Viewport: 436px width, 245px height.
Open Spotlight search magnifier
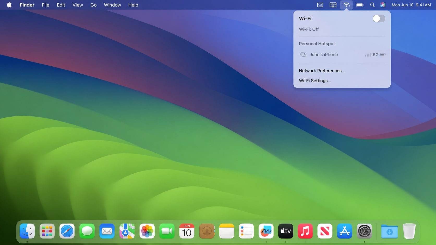(x=372, y=5)
